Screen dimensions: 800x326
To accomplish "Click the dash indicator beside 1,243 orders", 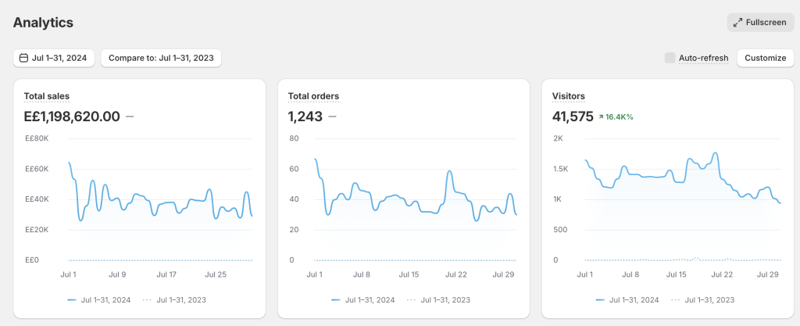I will click(332, 116).
